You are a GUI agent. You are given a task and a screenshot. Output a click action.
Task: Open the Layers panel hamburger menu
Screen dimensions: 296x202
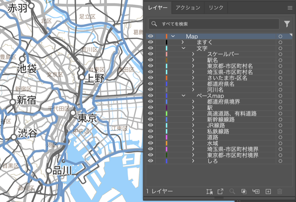[x=290, y=7]
